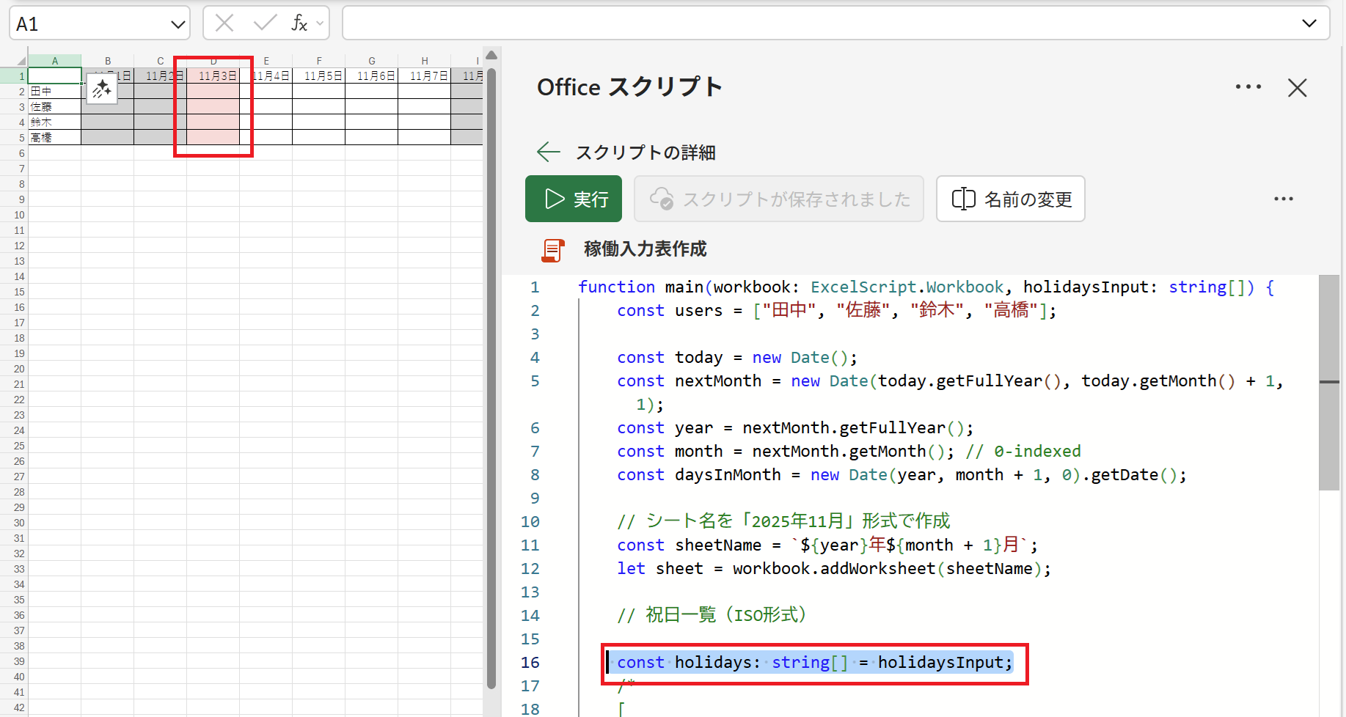Place cursor on the const today line
Screen dimensions: 1346x717
pos(737,357)
